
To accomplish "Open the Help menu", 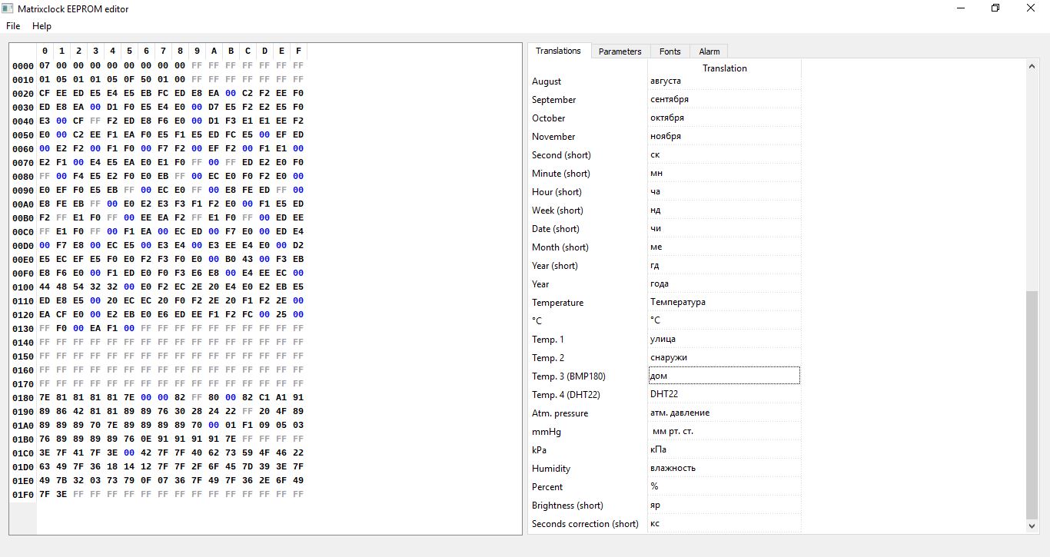I will (42, 26).
